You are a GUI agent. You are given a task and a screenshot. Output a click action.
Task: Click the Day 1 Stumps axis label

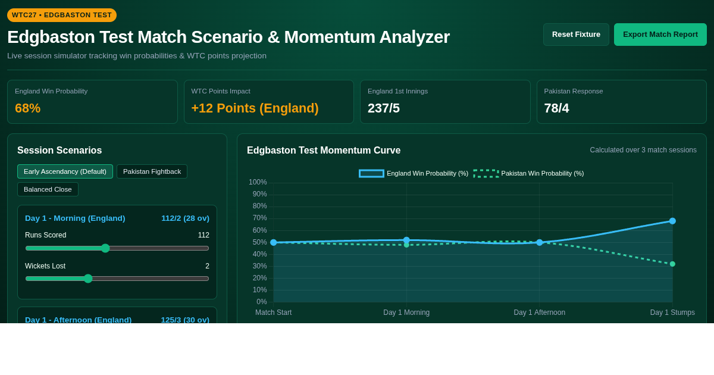pyautogui.click(x=672, y=312)
